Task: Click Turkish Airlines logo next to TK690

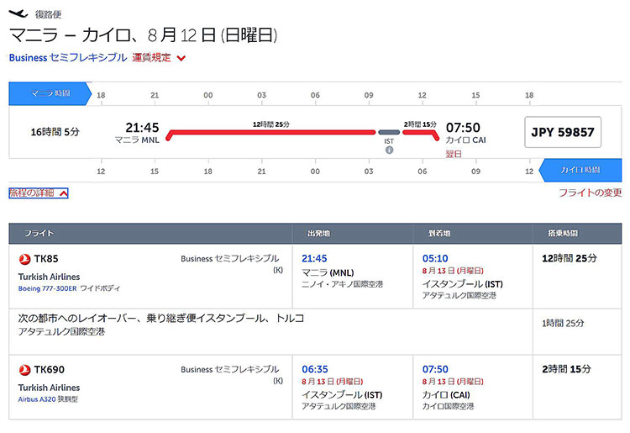Action: pyautogui.click(x=24, y=369)
